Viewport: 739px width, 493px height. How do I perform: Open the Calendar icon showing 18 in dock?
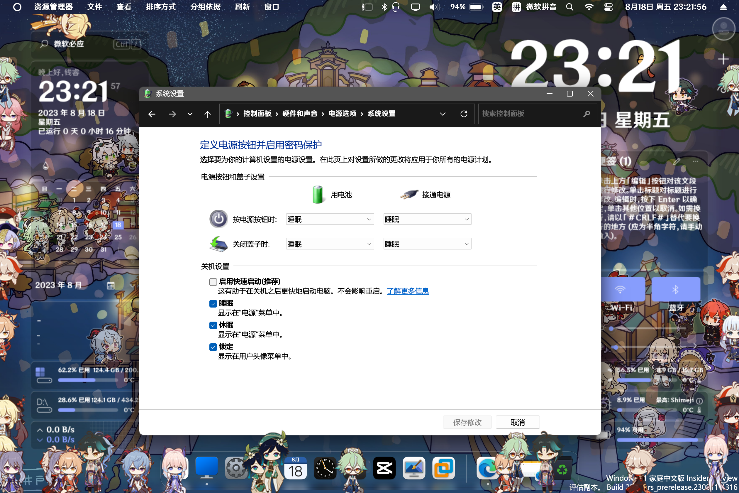[x=295, y=468]
